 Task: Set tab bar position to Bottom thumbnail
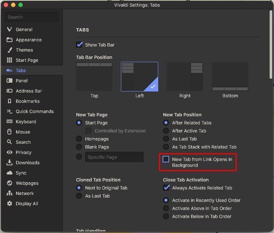click(230, 76)
